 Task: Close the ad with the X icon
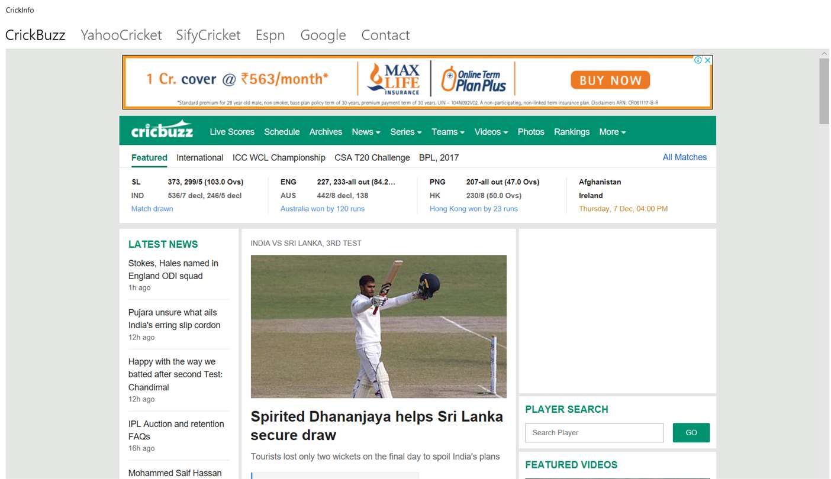click(707, 60)
